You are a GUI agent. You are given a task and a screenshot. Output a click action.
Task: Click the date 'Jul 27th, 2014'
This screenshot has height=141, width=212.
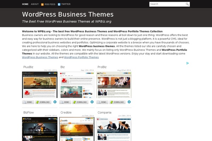pyautogui.click(x=51, y=116)
